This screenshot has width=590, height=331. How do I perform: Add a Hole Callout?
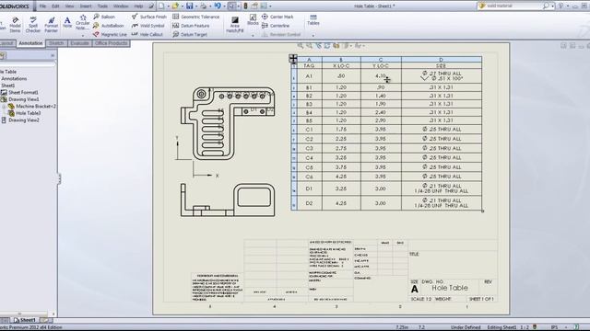tap(147, 35)
